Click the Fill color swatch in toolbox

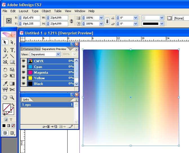(6, 107)
